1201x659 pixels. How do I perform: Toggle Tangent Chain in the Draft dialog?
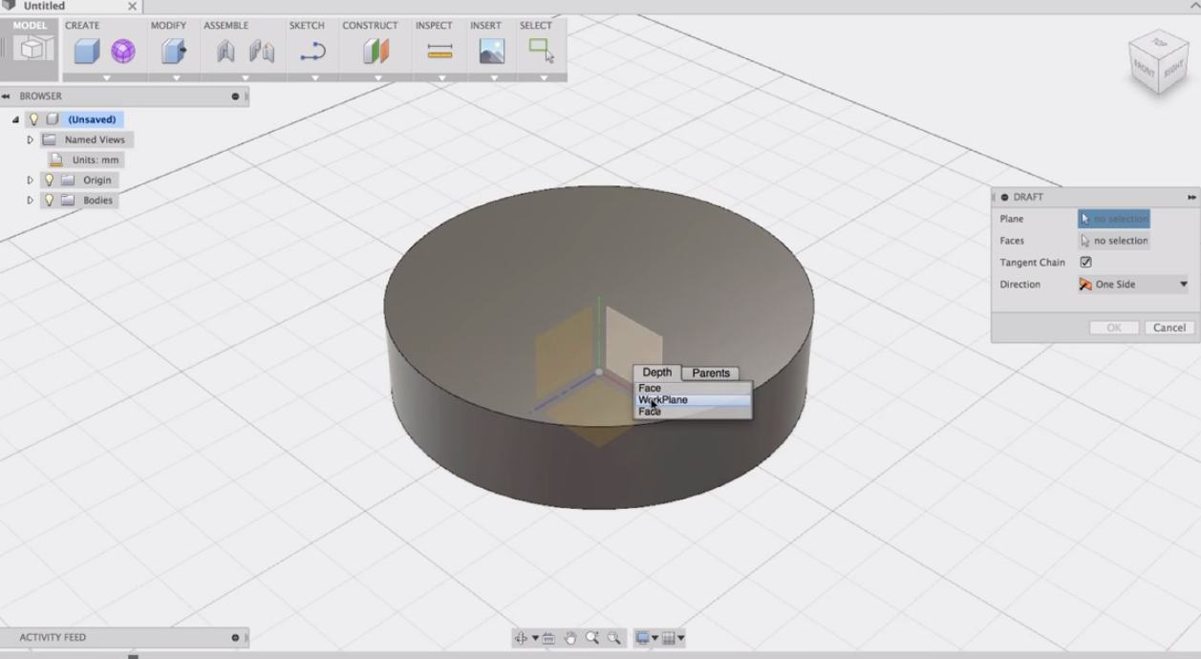click(1084, 262)
